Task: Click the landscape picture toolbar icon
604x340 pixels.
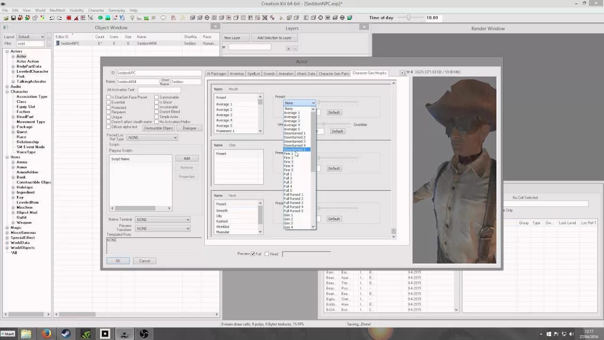Action: pyautogui.click(x=108, y=18)
